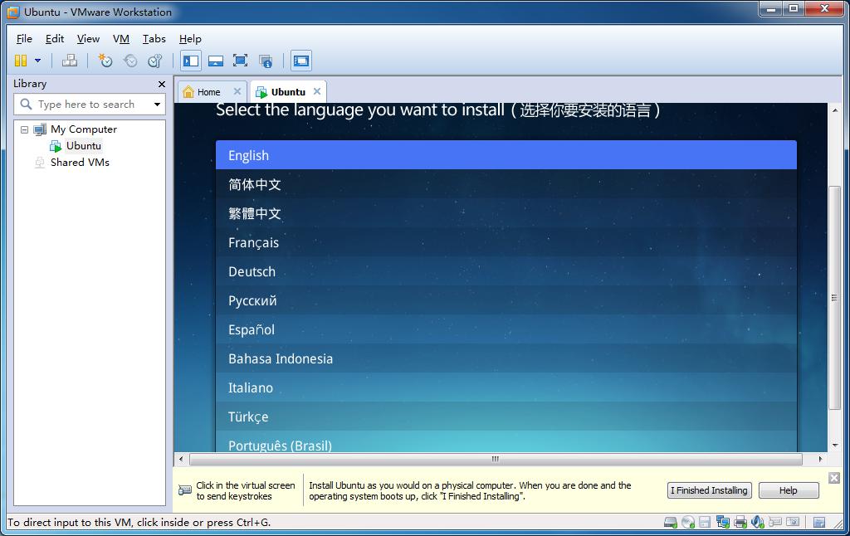Image resolution: width=850 pixels, height=536 pixels.
Task: Open the File menu
Action: [24, 38]
